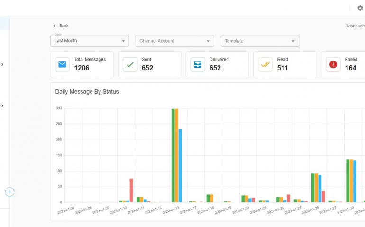Click the red Failed alert icon

tap(333, 64)
